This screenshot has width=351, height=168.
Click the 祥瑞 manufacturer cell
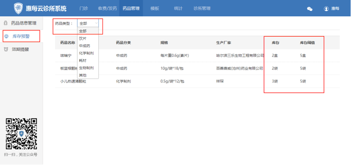tap(220, 81)
